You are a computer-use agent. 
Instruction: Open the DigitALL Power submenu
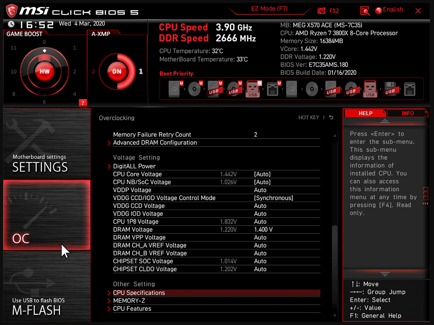pos(134,166)
